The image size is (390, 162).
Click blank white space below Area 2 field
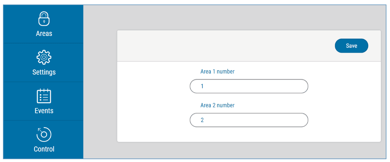[249, 135]
